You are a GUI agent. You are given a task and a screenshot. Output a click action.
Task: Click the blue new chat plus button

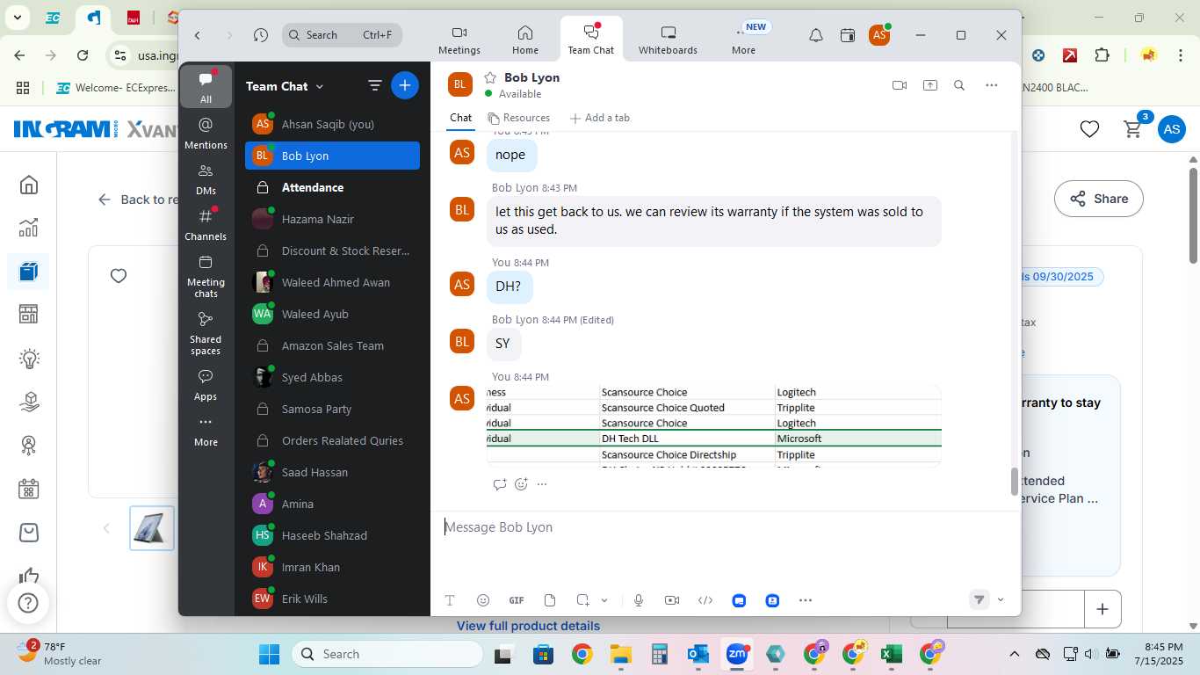(405, 85)
